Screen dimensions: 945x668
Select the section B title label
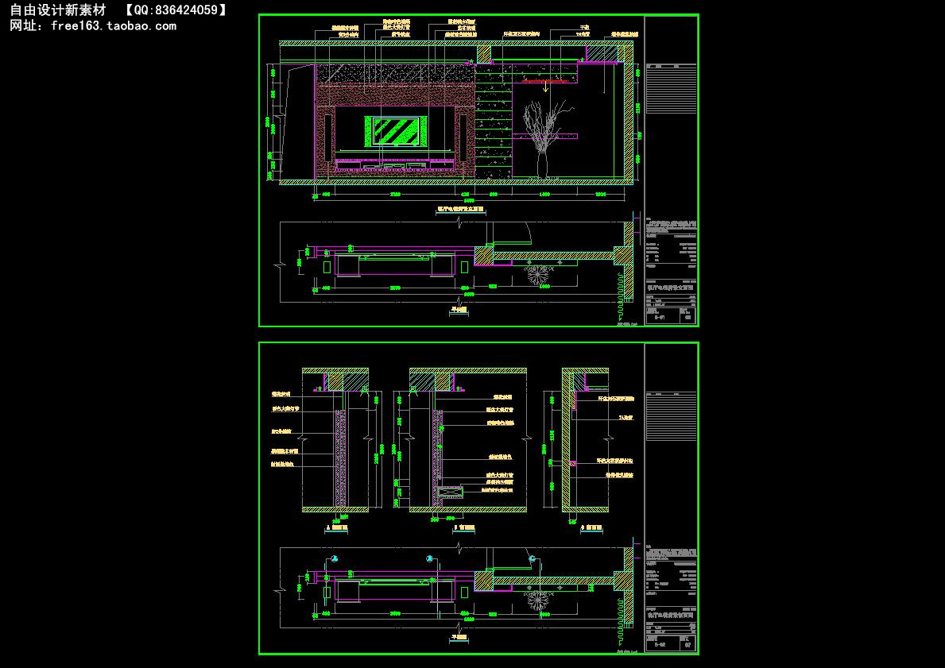pyautogui.click(x=463, y=528)
